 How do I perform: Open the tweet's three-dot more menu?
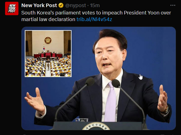click(x=173, y=5)
